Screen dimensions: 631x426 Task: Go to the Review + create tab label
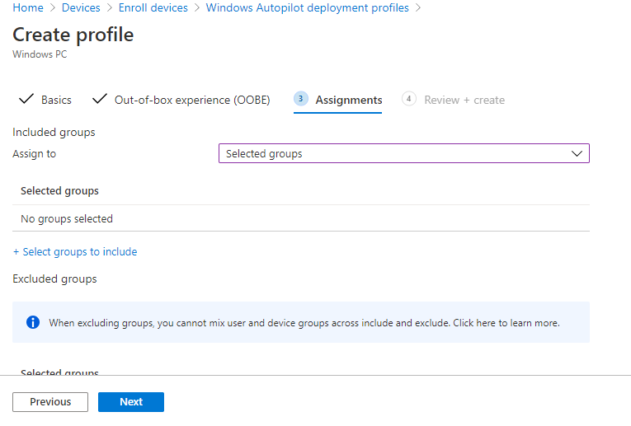tap(464, 100)
